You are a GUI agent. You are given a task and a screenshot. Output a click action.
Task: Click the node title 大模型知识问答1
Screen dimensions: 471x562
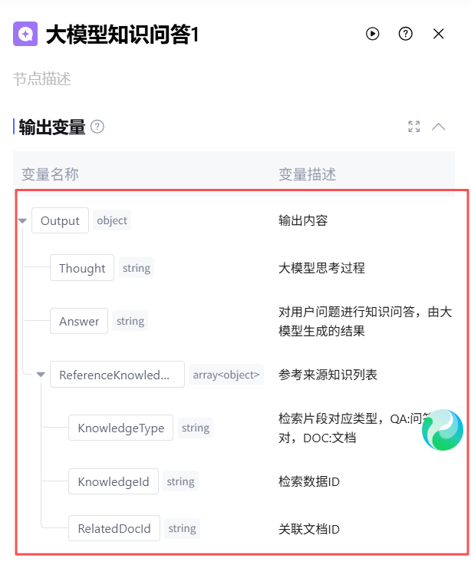(x=122, y=35)
